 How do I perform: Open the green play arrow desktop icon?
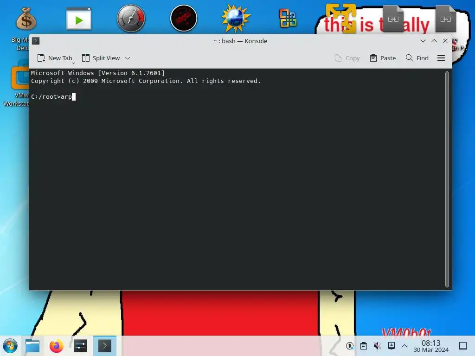79,19
